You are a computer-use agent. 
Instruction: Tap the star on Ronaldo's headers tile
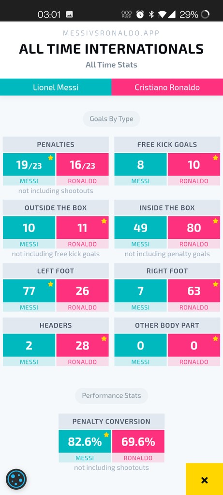tap(104, 339)
